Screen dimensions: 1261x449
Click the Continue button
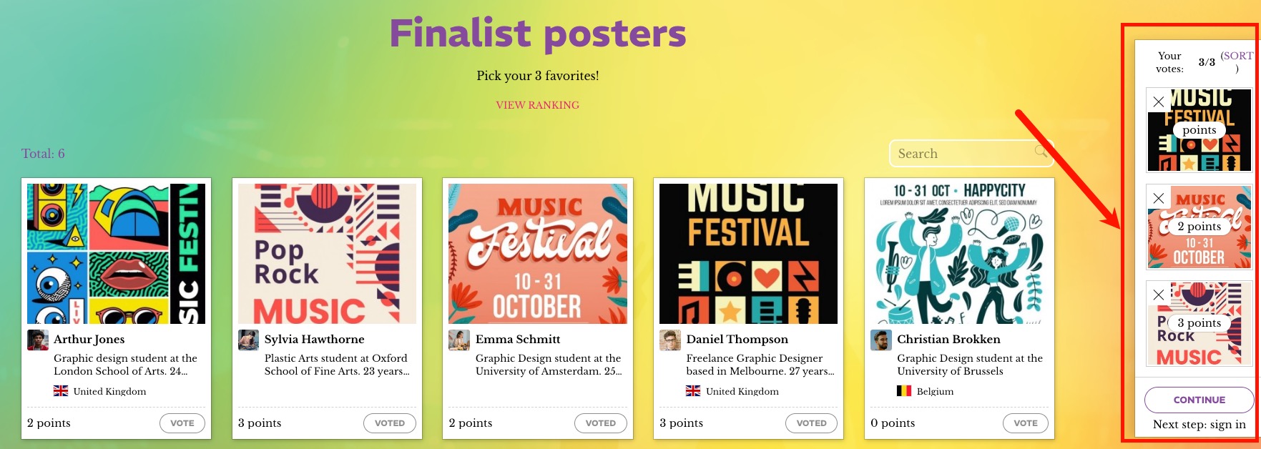coord(1199,400)
